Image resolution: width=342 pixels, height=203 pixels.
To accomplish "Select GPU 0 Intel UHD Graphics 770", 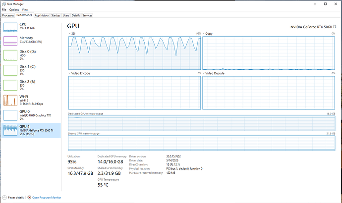I will [x=31, y=115].
